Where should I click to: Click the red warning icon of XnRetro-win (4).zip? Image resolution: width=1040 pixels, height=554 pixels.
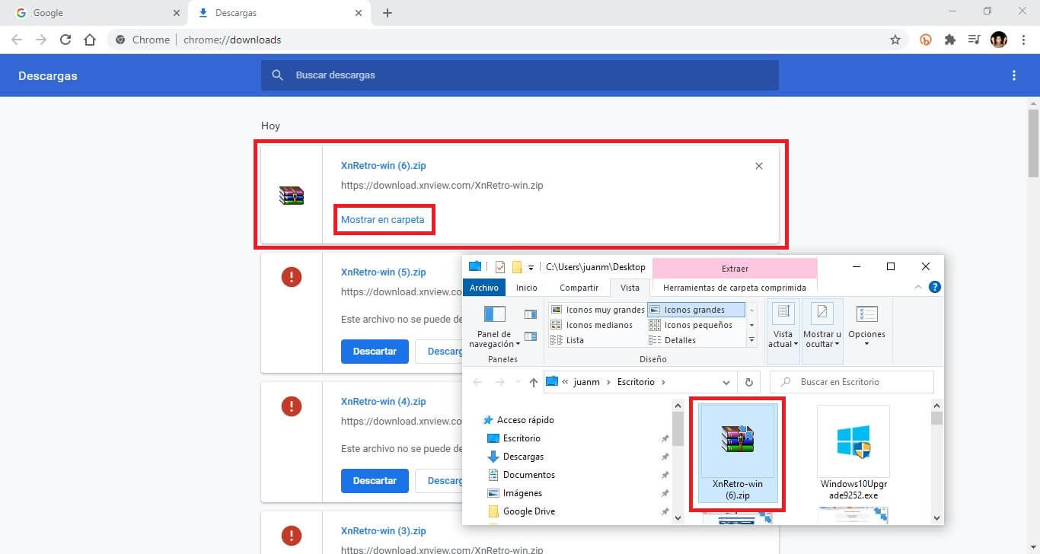coord(292,406)
